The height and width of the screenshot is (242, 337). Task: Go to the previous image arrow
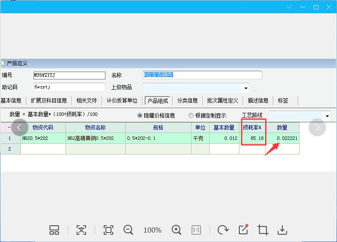coord(19,127)
